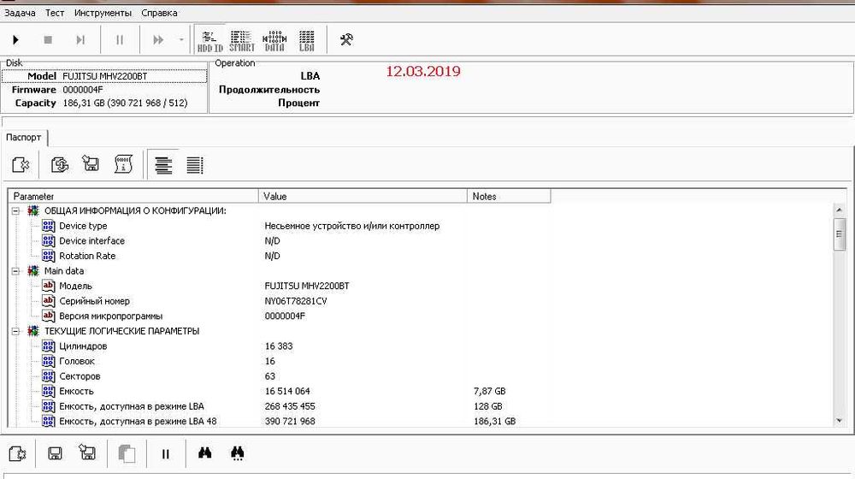Screen dimensions: 855x479
Task: Open the fast-forward dropdown arrow
Action: click(181, 40)
